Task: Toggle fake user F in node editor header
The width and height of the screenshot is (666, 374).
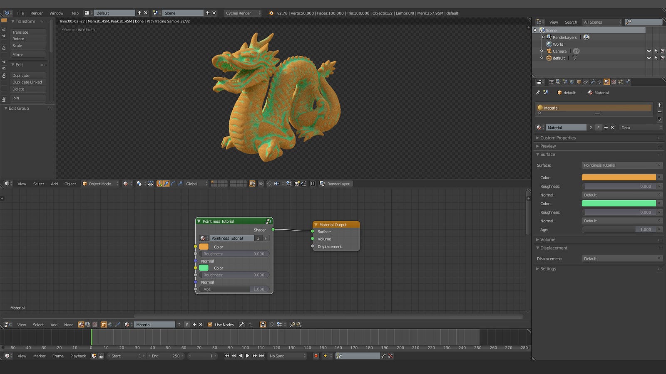Action: click(187, 325)
